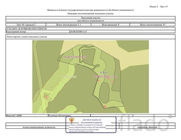Click the red building marker near map bottom
The width and height of the screenshot is (181, 140).
pos(105,106)
